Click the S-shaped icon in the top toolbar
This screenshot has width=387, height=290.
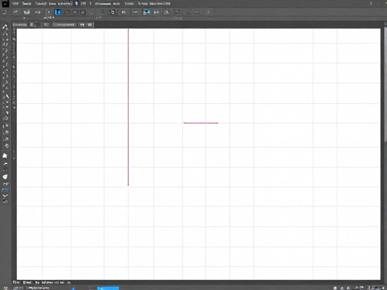(x=167, y=12)
